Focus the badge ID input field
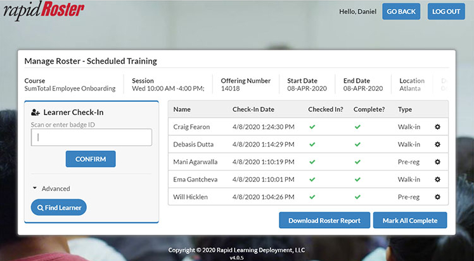This screenshot has height=261, width=474. (91, 137)
